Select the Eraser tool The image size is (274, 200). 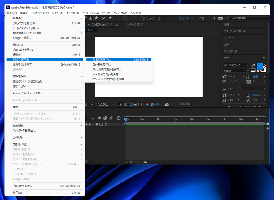(96, 18)
